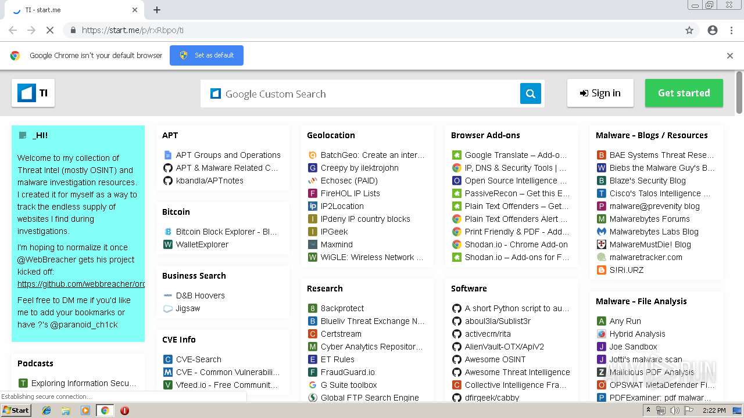The height and width of the screenshot is (418, 744).
Task: Open D&B Hoovers link
Action: point(201,296)
